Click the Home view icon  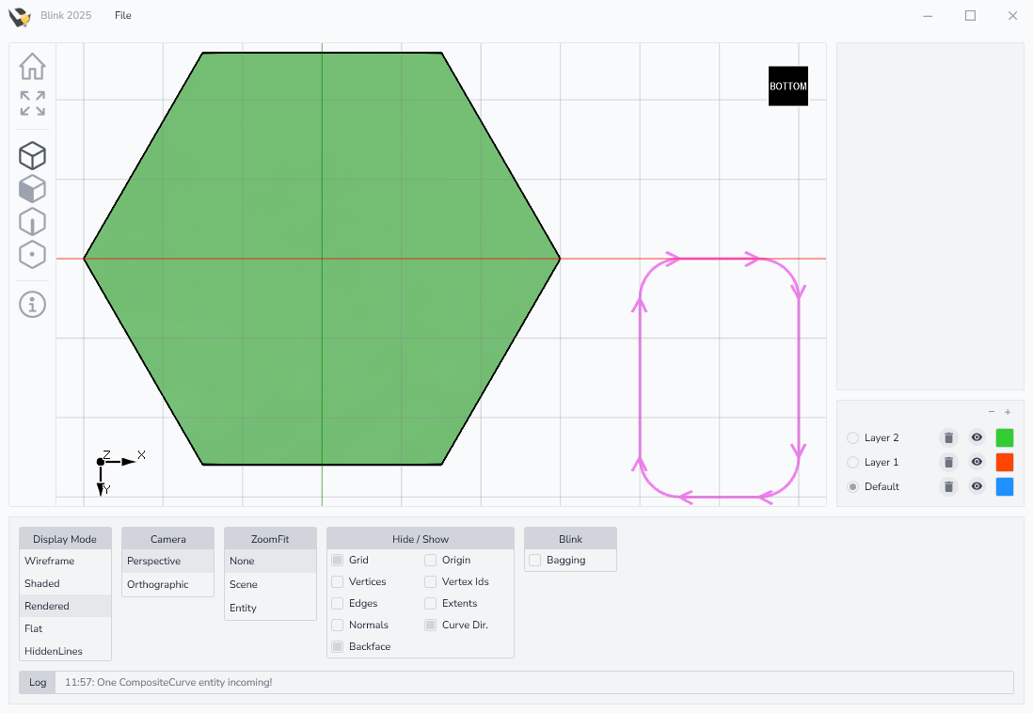coord(32,67)
